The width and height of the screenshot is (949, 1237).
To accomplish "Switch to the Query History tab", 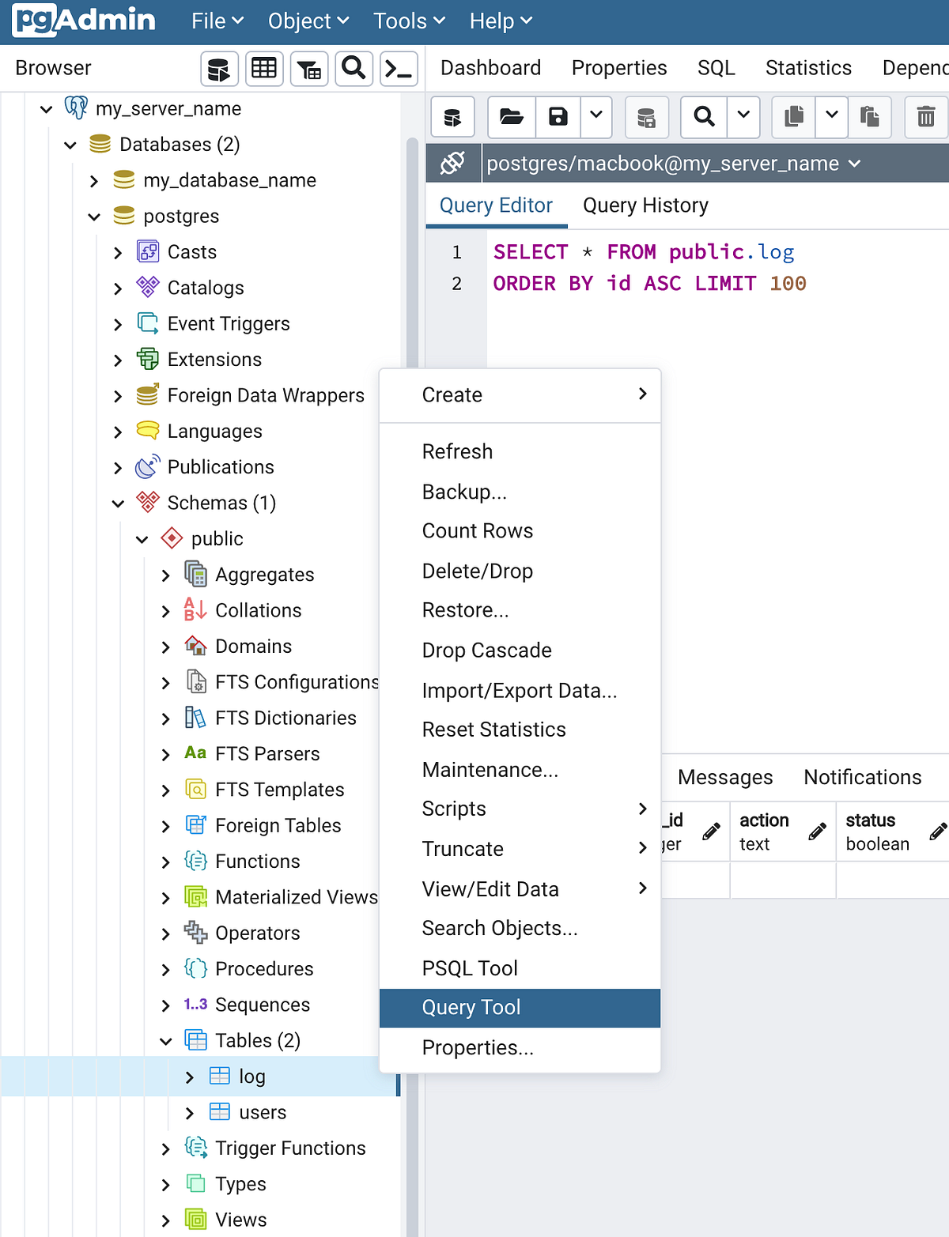I will click(645, 206).
